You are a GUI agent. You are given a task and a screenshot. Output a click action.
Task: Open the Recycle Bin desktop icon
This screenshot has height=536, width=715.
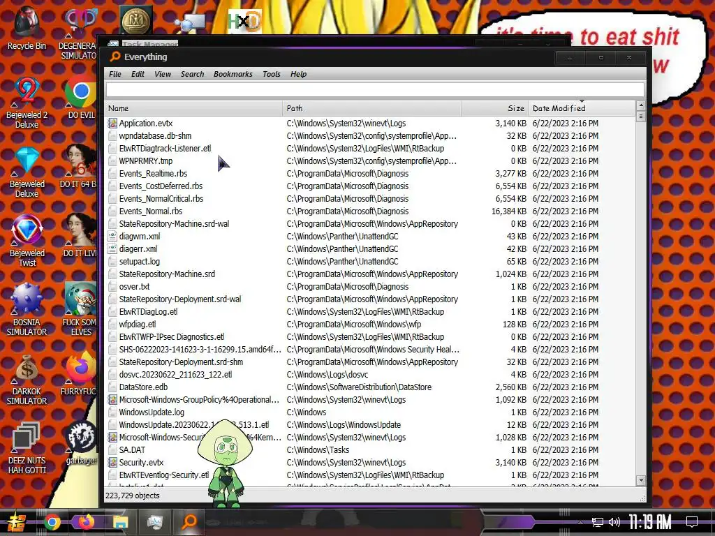(x=27, y=28)
